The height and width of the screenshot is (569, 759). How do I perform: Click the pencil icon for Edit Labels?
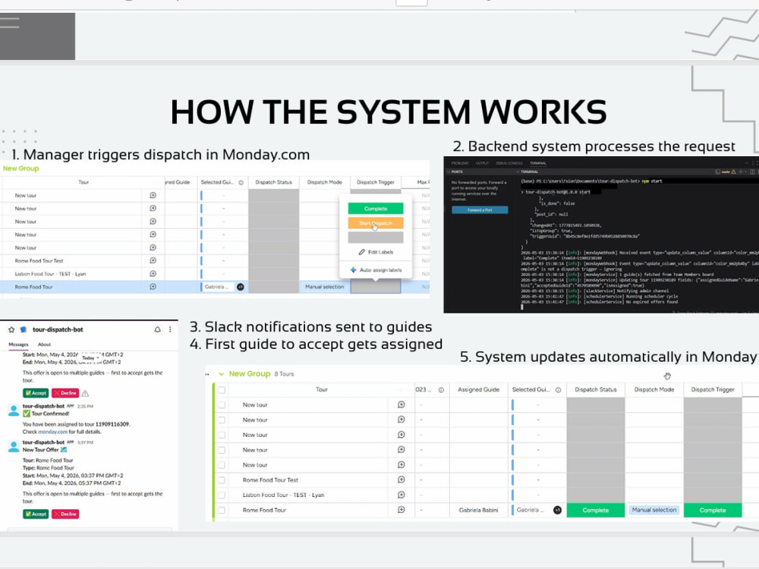pos(361,252)
